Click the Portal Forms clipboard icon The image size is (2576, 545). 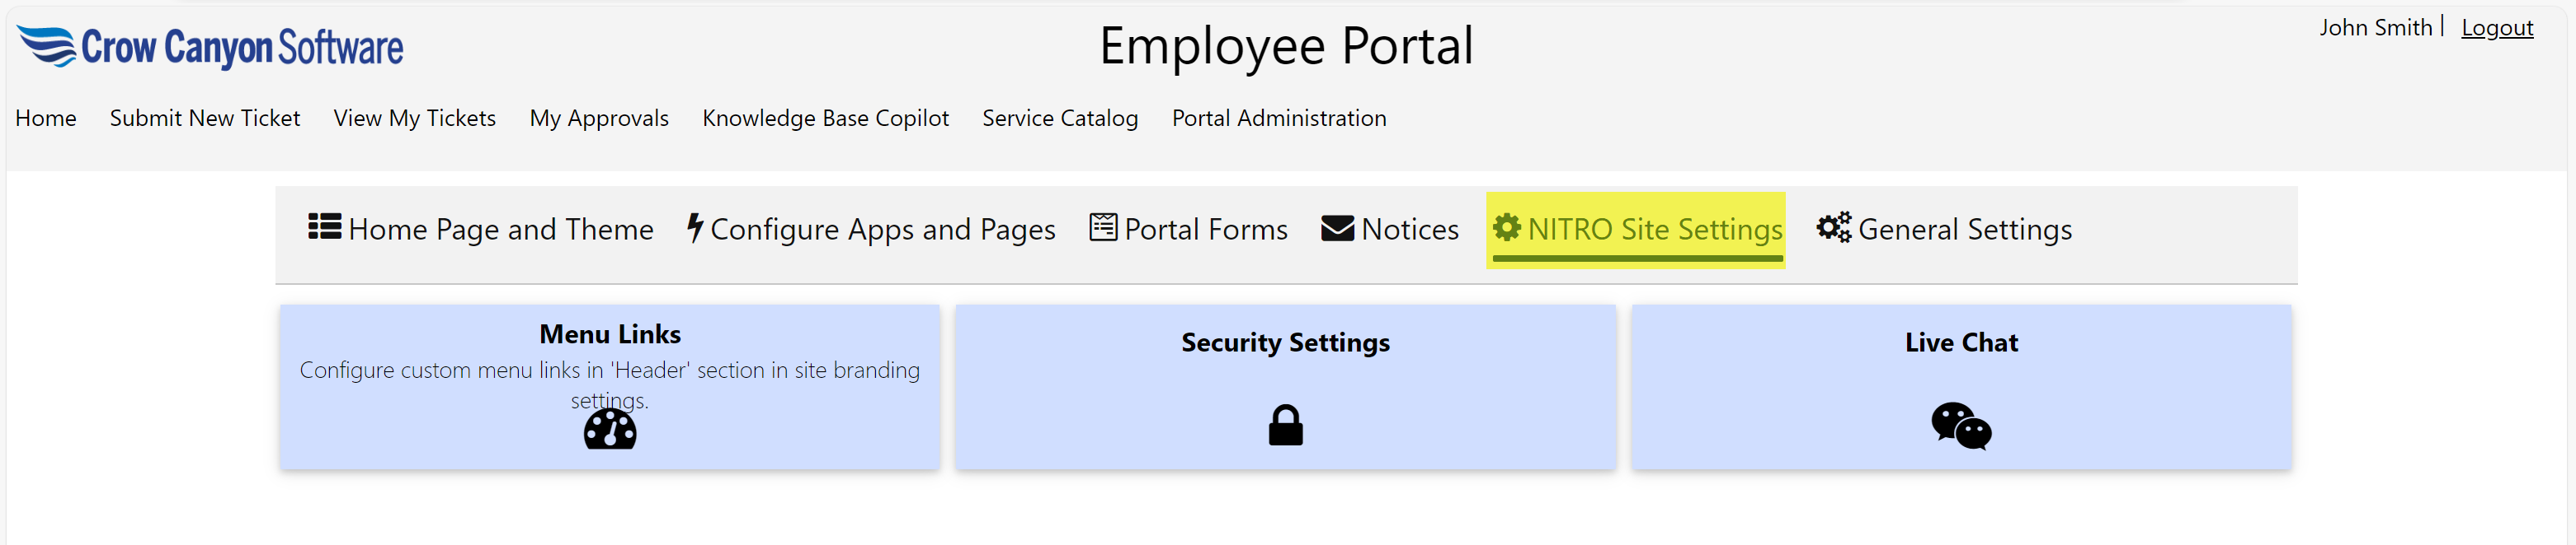[1102, 229]
